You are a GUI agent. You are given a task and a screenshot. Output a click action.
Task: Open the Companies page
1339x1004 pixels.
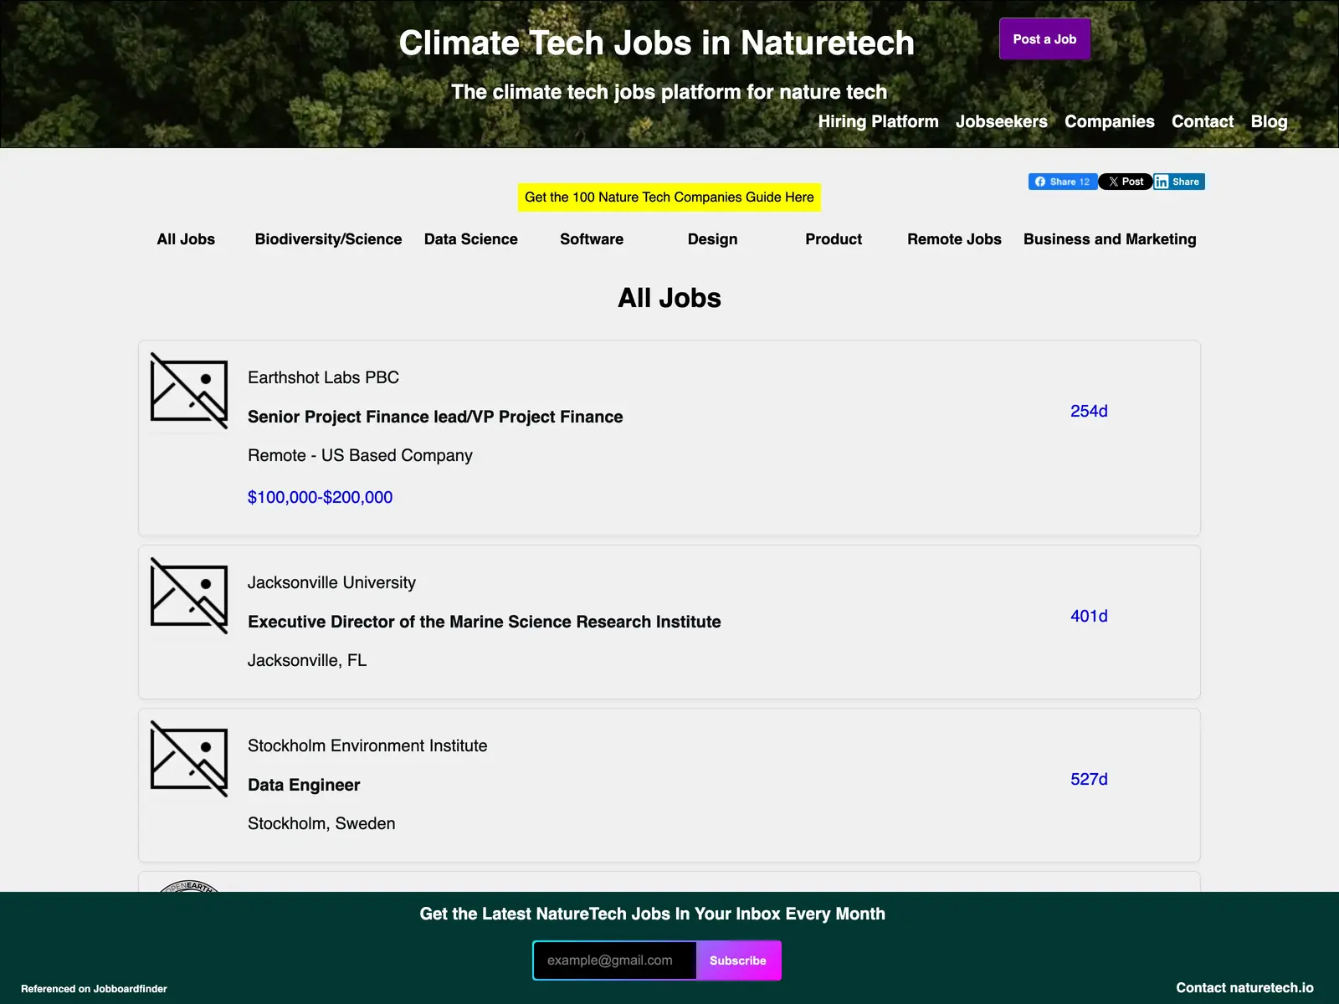point(1110,121)
